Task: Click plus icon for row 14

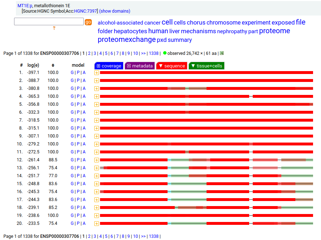Action: [97, 176]
